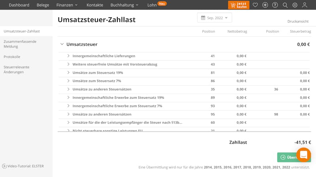Open the Belege menu item
This screenshot has height=177, width=316.
click(43, 5)
